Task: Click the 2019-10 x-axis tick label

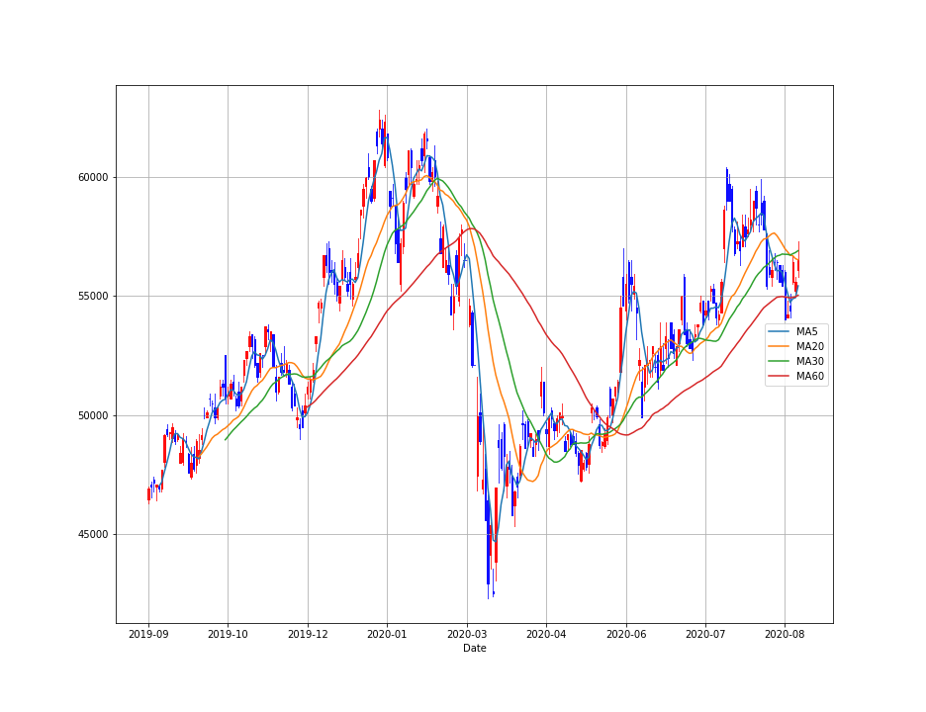Action: 228,635
